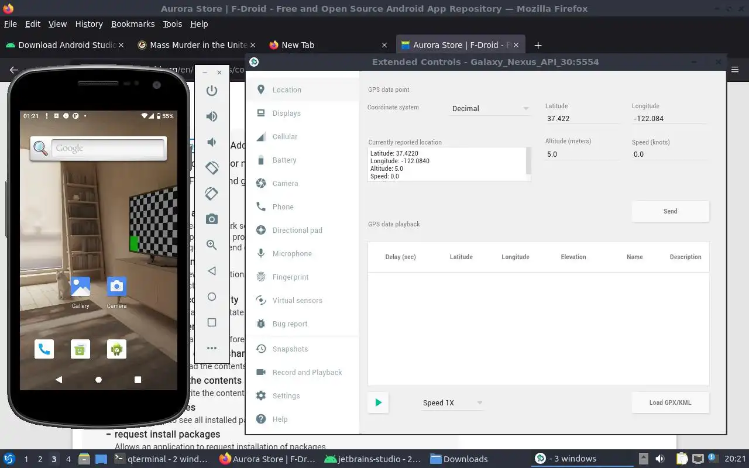The height and width of the screenshot is (468, 749).
Task: Open the Displays section
Action: (302, 113)
